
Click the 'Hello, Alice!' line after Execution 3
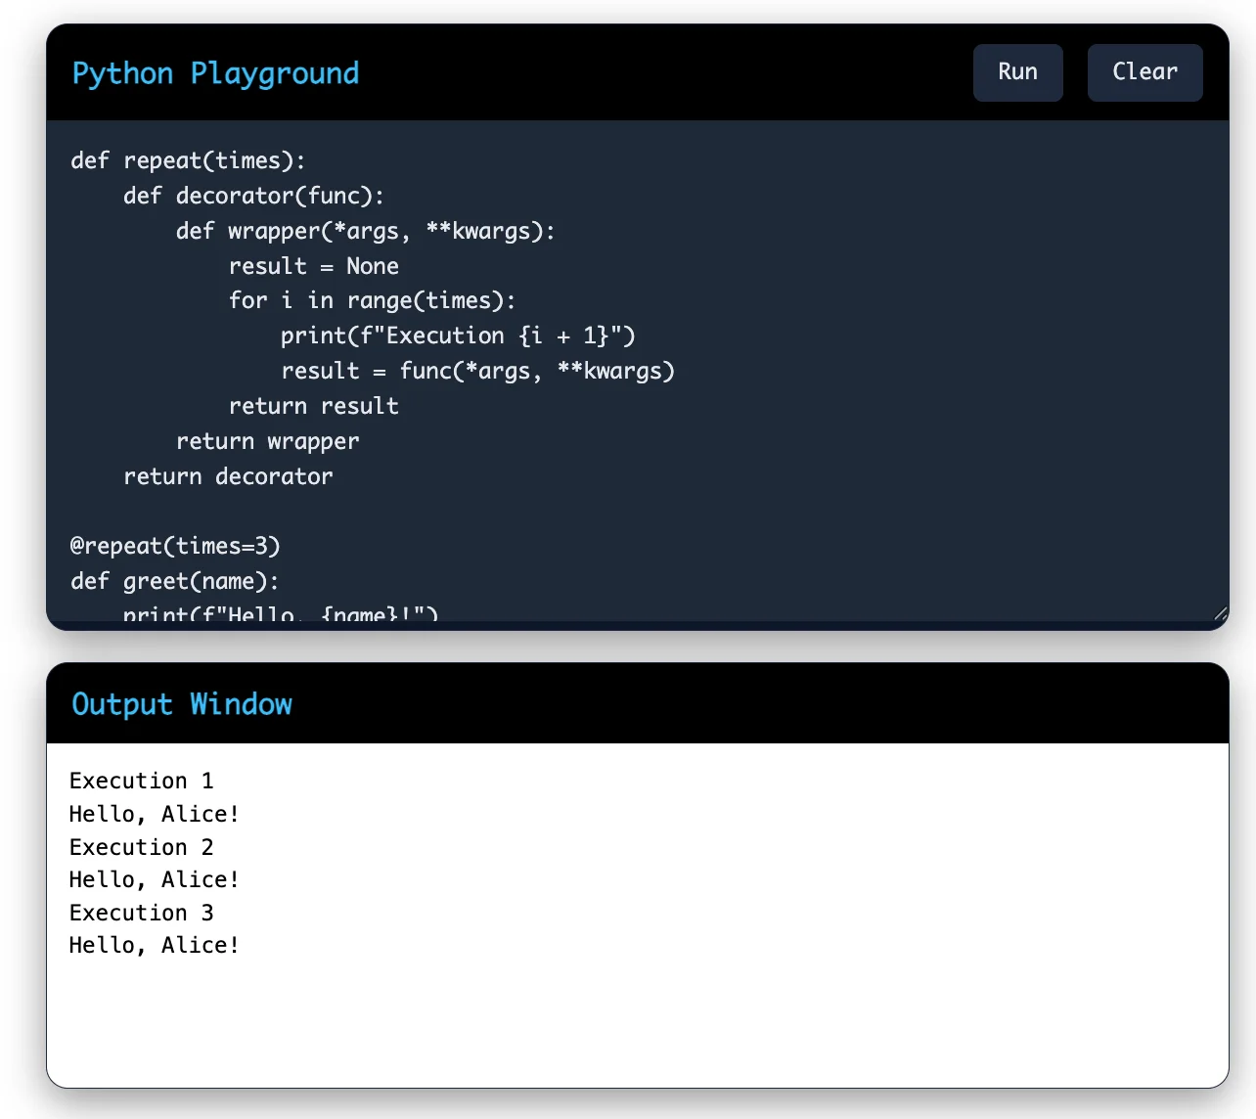154,945
